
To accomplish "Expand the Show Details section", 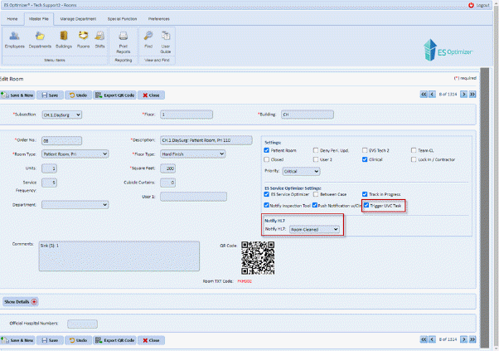I will point(21,301).
